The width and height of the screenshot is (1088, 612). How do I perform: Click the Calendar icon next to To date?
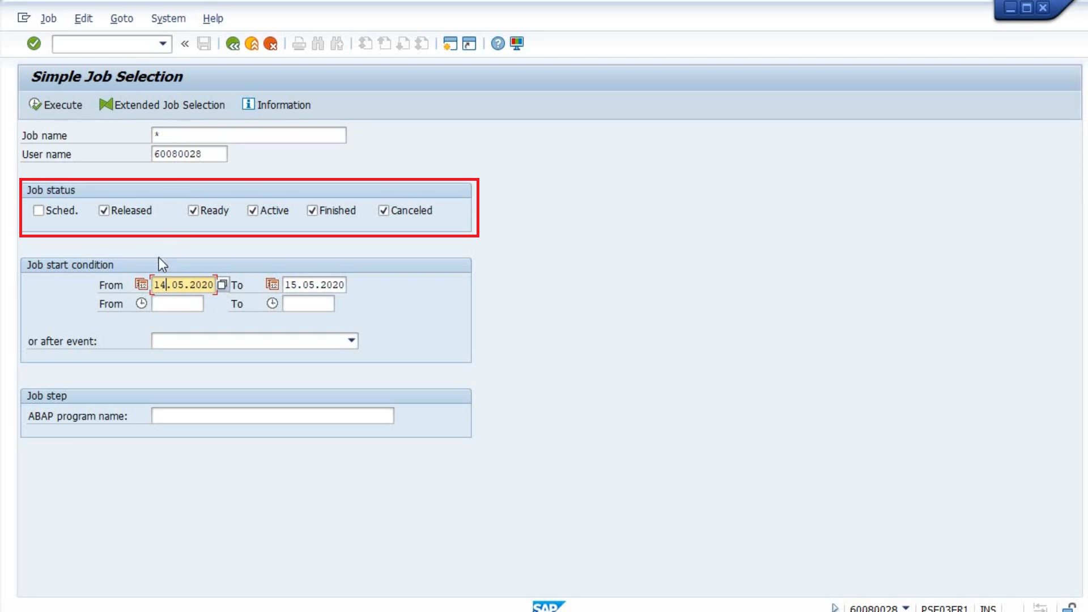click(x=273, y=284)
